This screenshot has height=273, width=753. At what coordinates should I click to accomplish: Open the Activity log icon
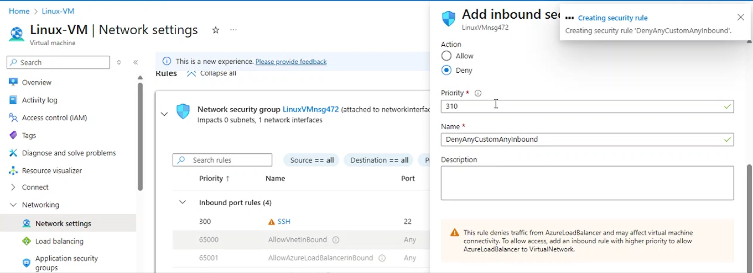[13, 100]
